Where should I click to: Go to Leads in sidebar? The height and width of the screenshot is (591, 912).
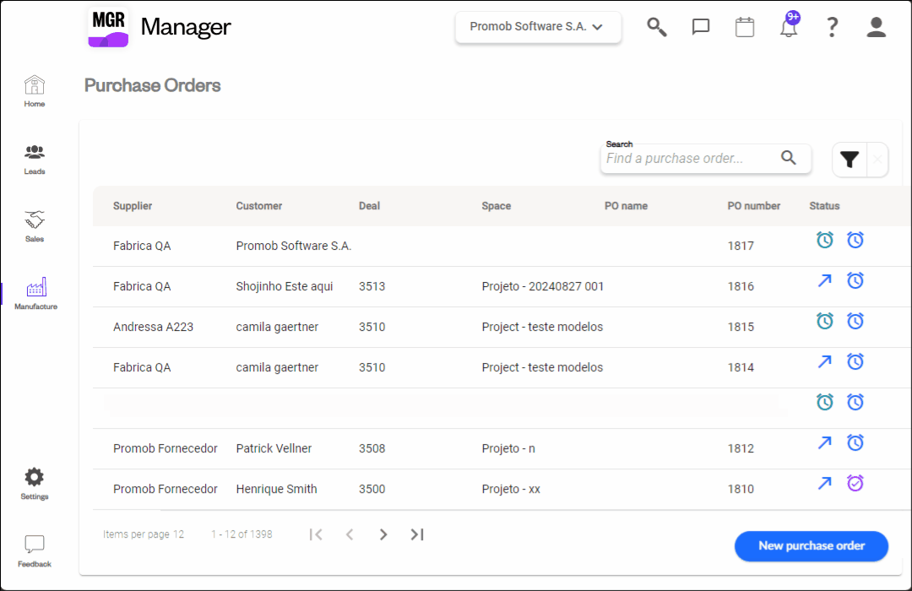[x=35, y=160]
